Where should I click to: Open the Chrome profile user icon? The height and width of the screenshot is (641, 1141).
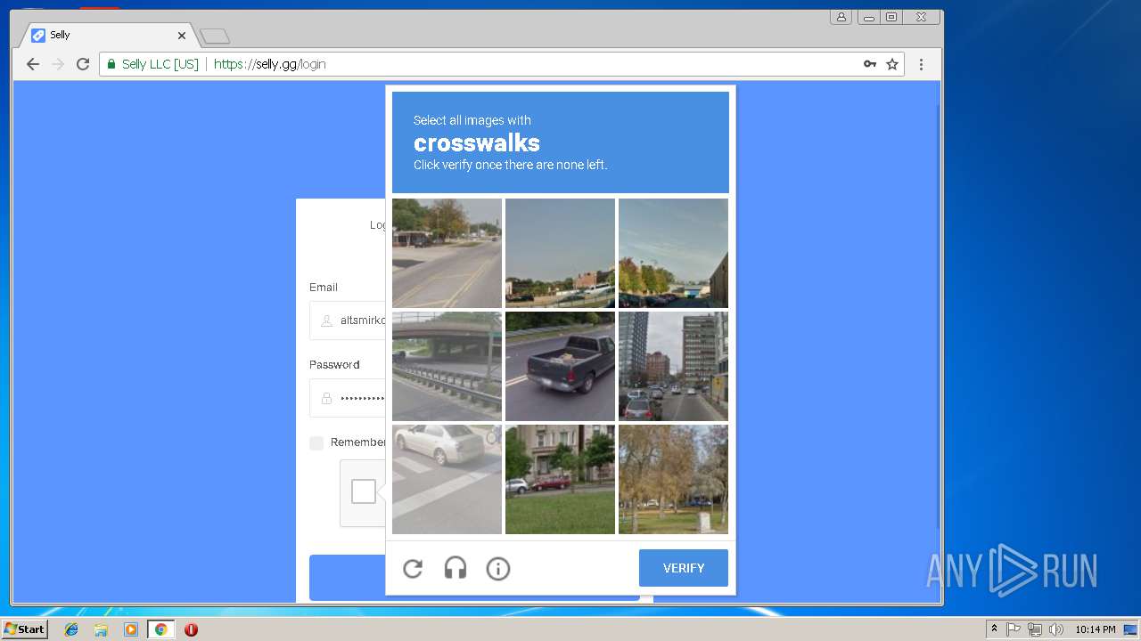[841, 17]
